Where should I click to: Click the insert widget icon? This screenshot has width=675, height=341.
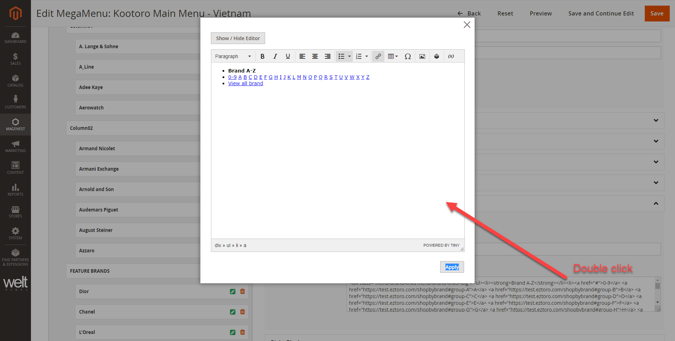pyautogui.click(x=437, y=56)
